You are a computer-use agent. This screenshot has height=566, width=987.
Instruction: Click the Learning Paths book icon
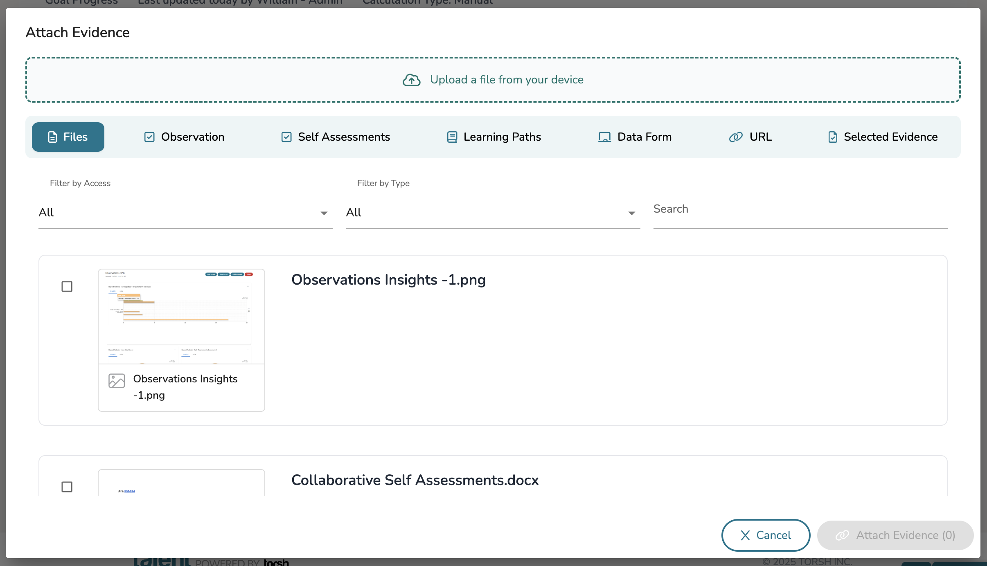click(x=452, y=137)
